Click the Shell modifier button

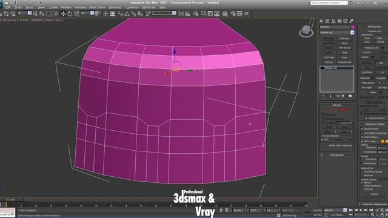coord(344,53)
